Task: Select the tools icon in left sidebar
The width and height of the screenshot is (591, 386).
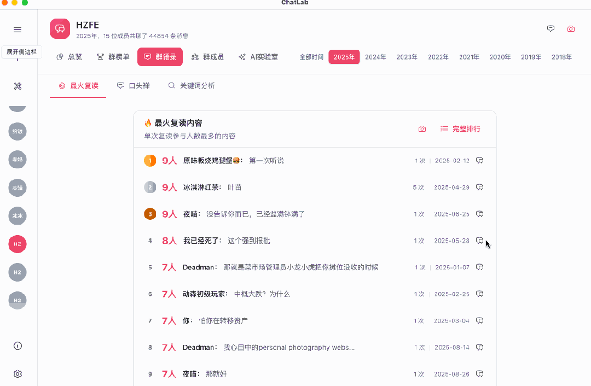Action: [x=17, y=86]
